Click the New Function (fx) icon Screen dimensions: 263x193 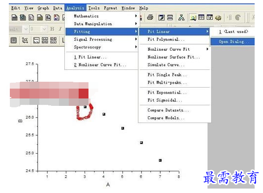pyautogui.click(x=48, y=17)
